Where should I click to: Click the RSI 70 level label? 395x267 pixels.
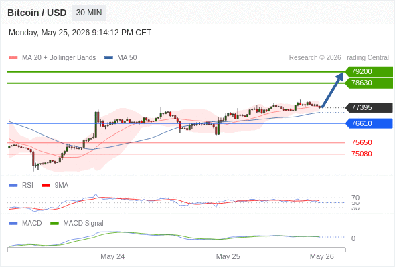(x=355, y=198)
